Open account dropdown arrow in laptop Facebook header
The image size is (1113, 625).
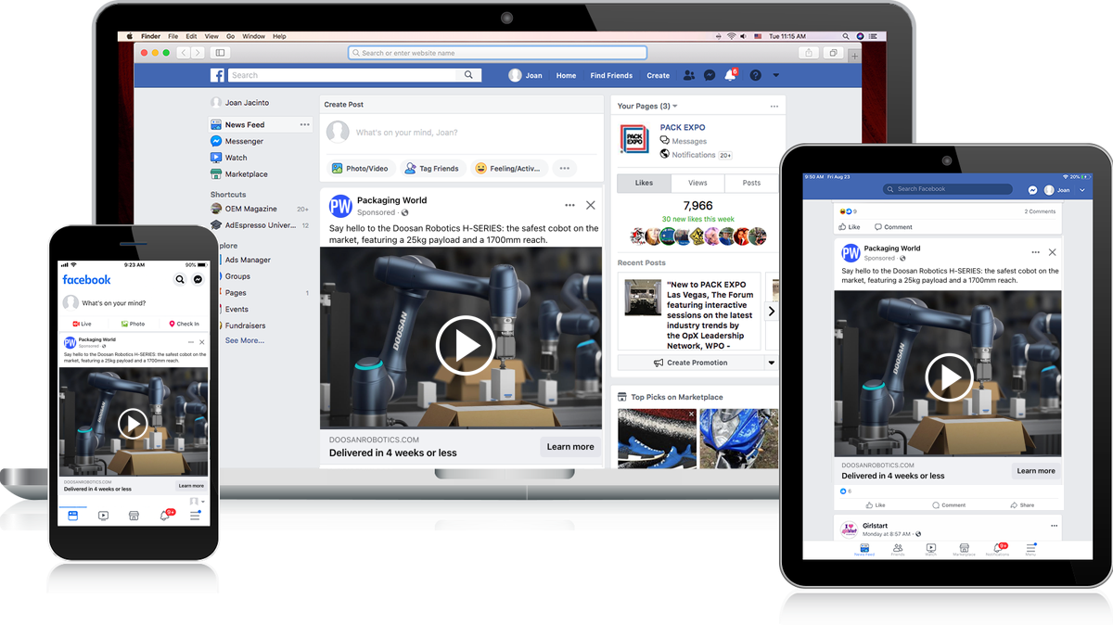[776, 75]
